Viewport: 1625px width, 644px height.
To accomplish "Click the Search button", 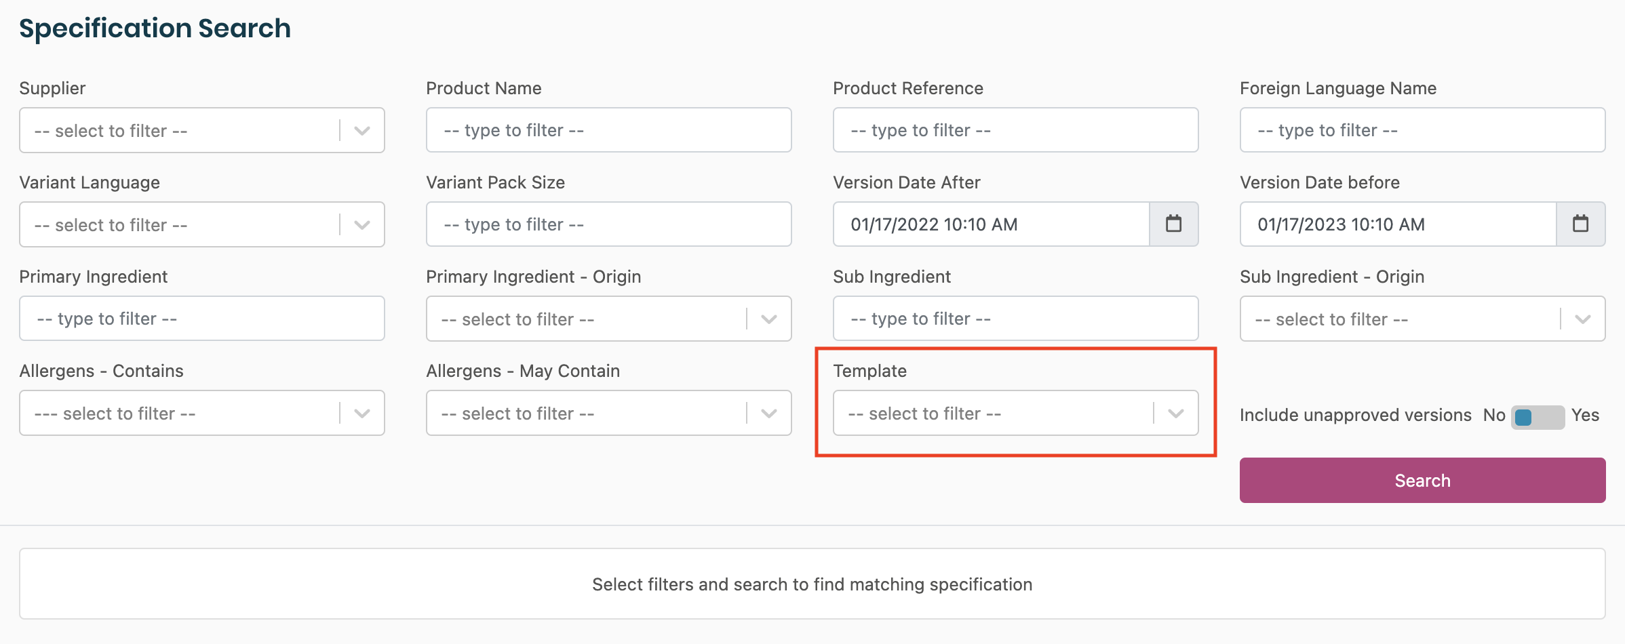I will [x=1422, y=480].
